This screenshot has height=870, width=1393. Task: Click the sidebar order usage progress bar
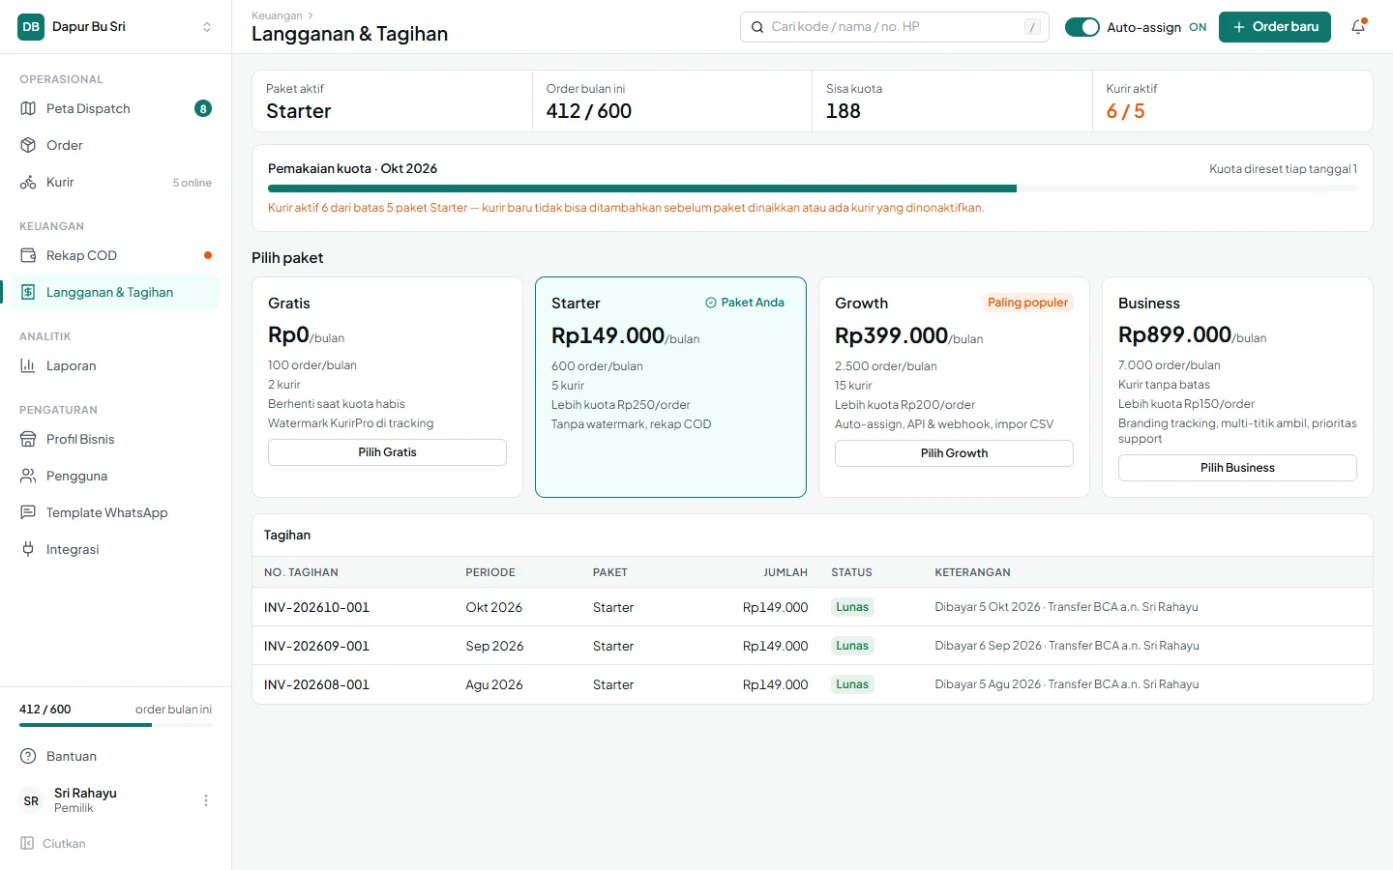[x=116, y=725]
